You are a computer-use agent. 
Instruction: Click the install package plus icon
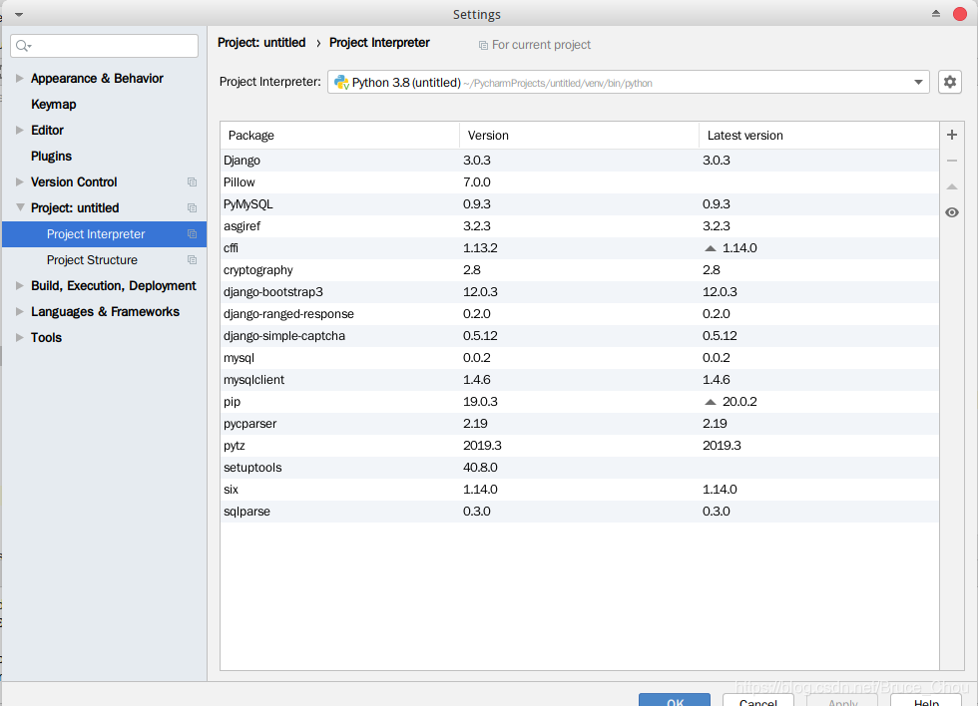952,135
